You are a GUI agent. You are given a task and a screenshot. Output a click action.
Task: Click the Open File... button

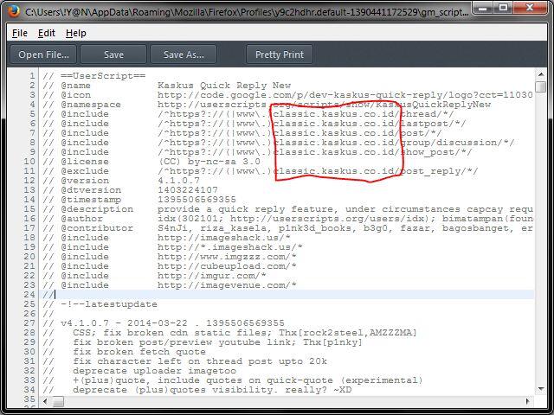tap(43, 54)
